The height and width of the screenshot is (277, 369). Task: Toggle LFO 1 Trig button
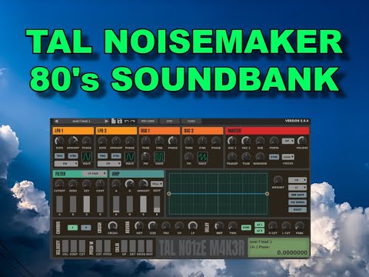59,155
